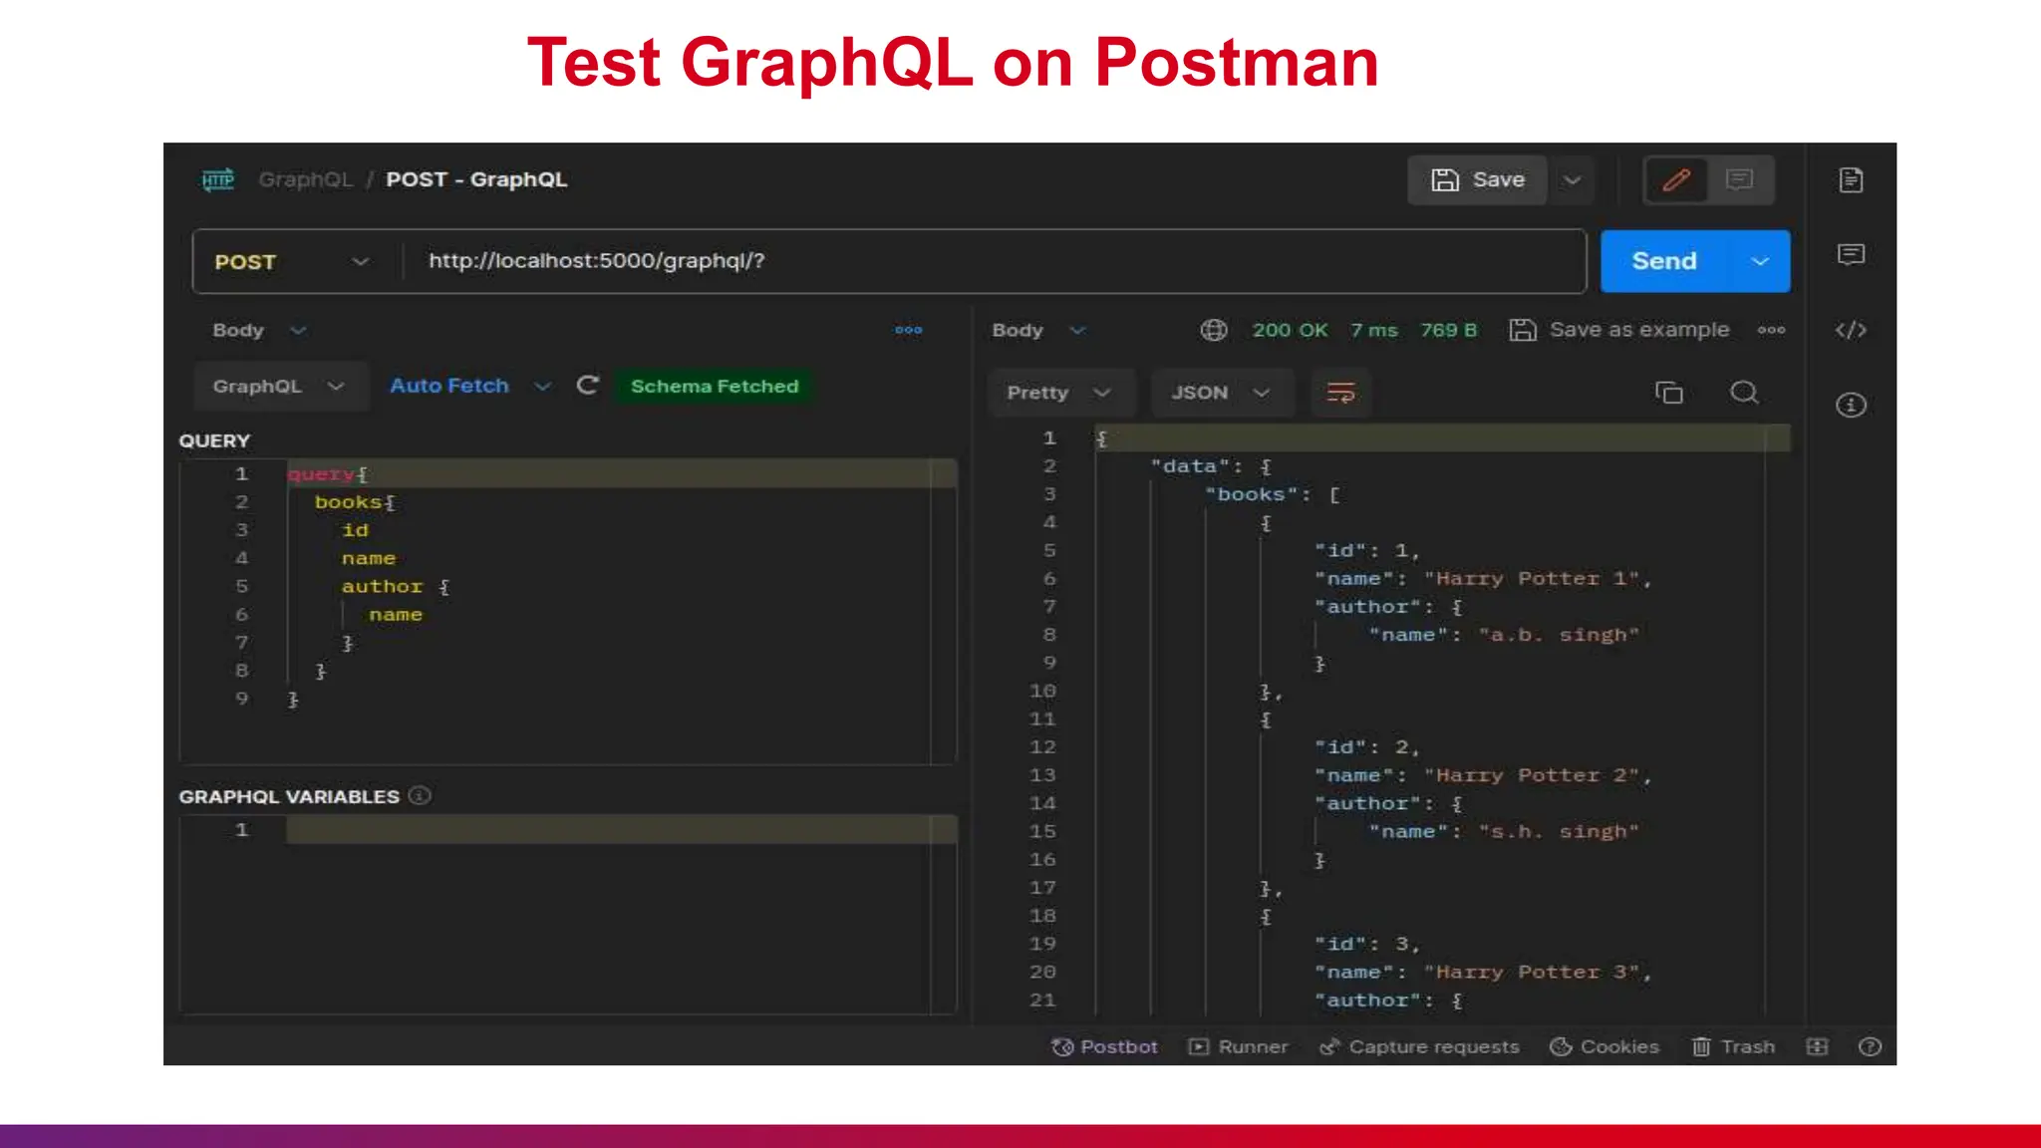Screen dimensions: 2041x1148
Task: Switch to comment mode icon
Action: pyautogui.click(x=1739, y=179)
